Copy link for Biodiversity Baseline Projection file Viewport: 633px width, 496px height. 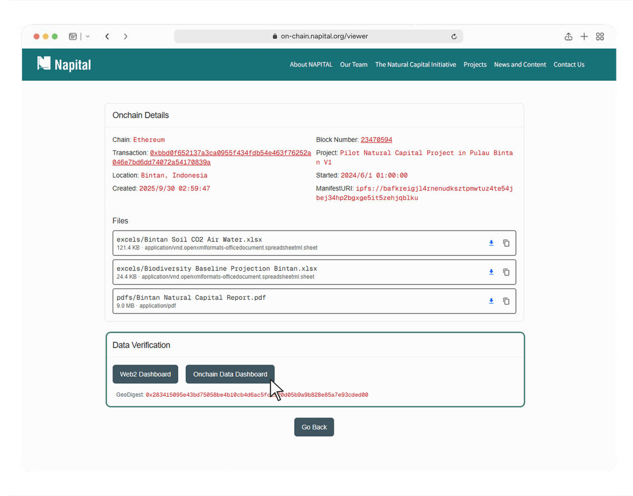click(506, 272)
